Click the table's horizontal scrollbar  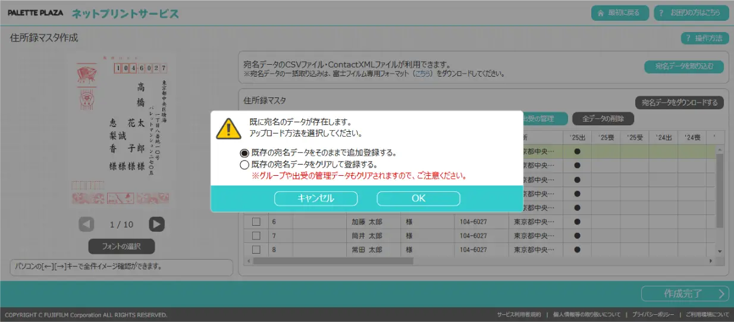pos(333,261)
